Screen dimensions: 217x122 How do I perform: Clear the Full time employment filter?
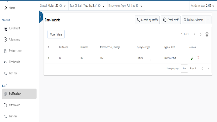click(x=137, y=5)
